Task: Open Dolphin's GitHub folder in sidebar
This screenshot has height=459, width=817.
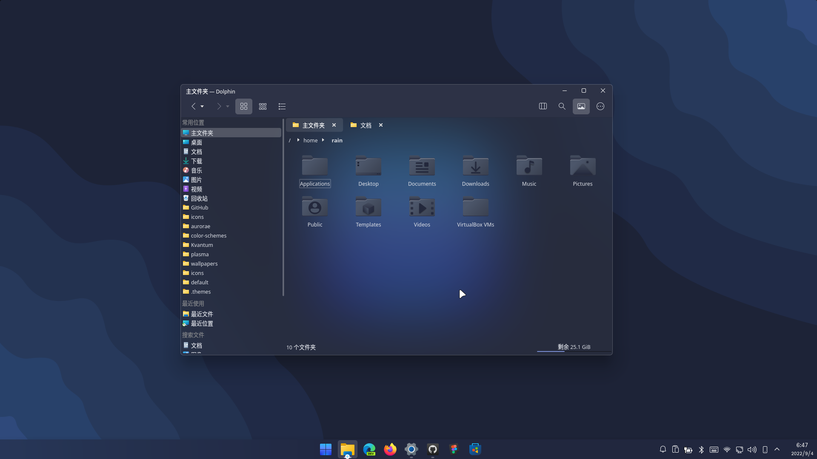Action: click(200, 207)
